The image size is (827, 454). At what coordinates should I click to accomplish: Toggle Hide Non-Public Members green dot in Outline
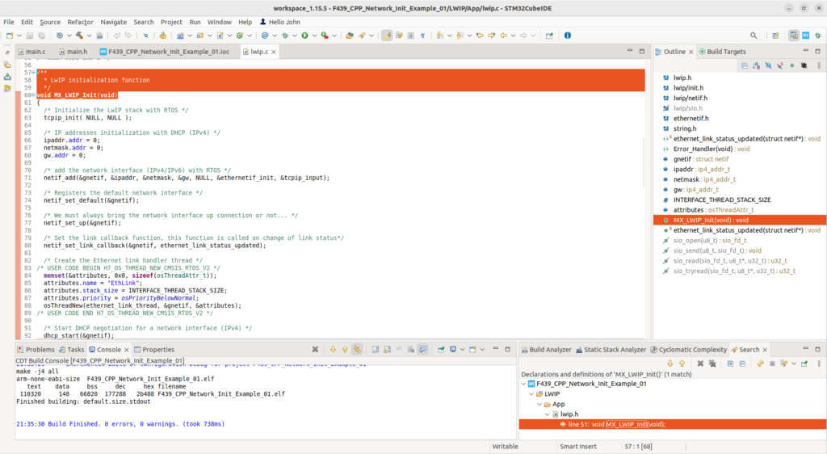791,65
